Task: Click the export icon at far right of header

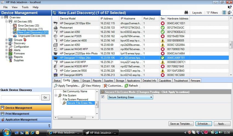Action: click(230, 13)
